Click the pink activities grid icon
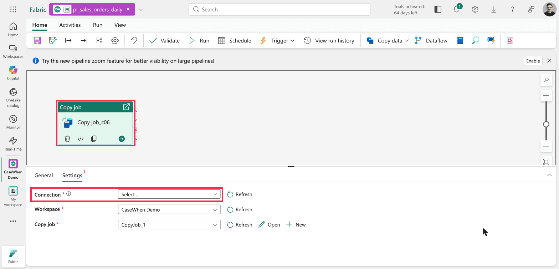 (510, 41)
